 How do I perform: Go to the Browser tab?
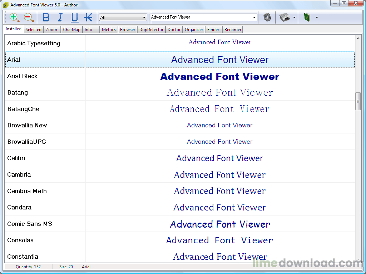click(x=128, y=30)
